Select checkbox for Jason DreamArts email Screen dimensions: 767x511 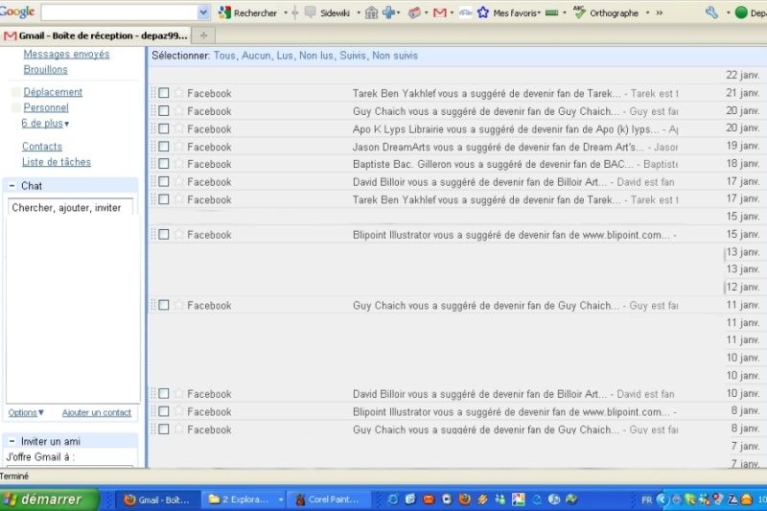click(163, 147)
